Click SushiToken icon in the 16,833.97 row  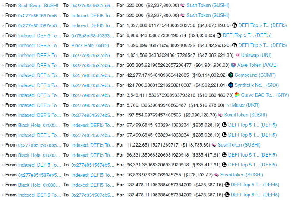[x=217, y=175]
